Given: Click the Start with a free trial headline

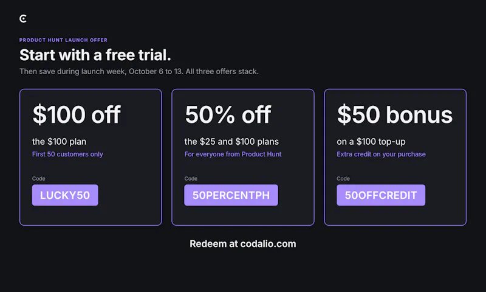Looking at the screenshot, I should click(x=95, y=55).
